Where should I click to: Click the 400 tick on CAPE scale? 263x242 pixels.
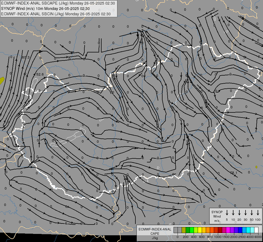(194, 237)
